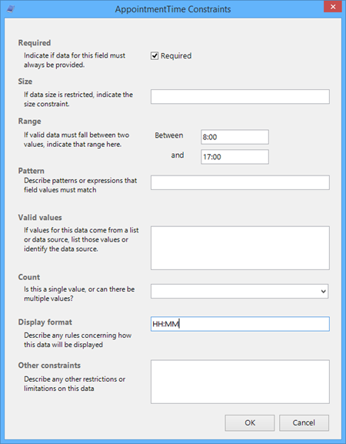The width and height of the screenshot is (346, 444).
Task: Click the 'Display format' section heading
Action: (45, 322)
